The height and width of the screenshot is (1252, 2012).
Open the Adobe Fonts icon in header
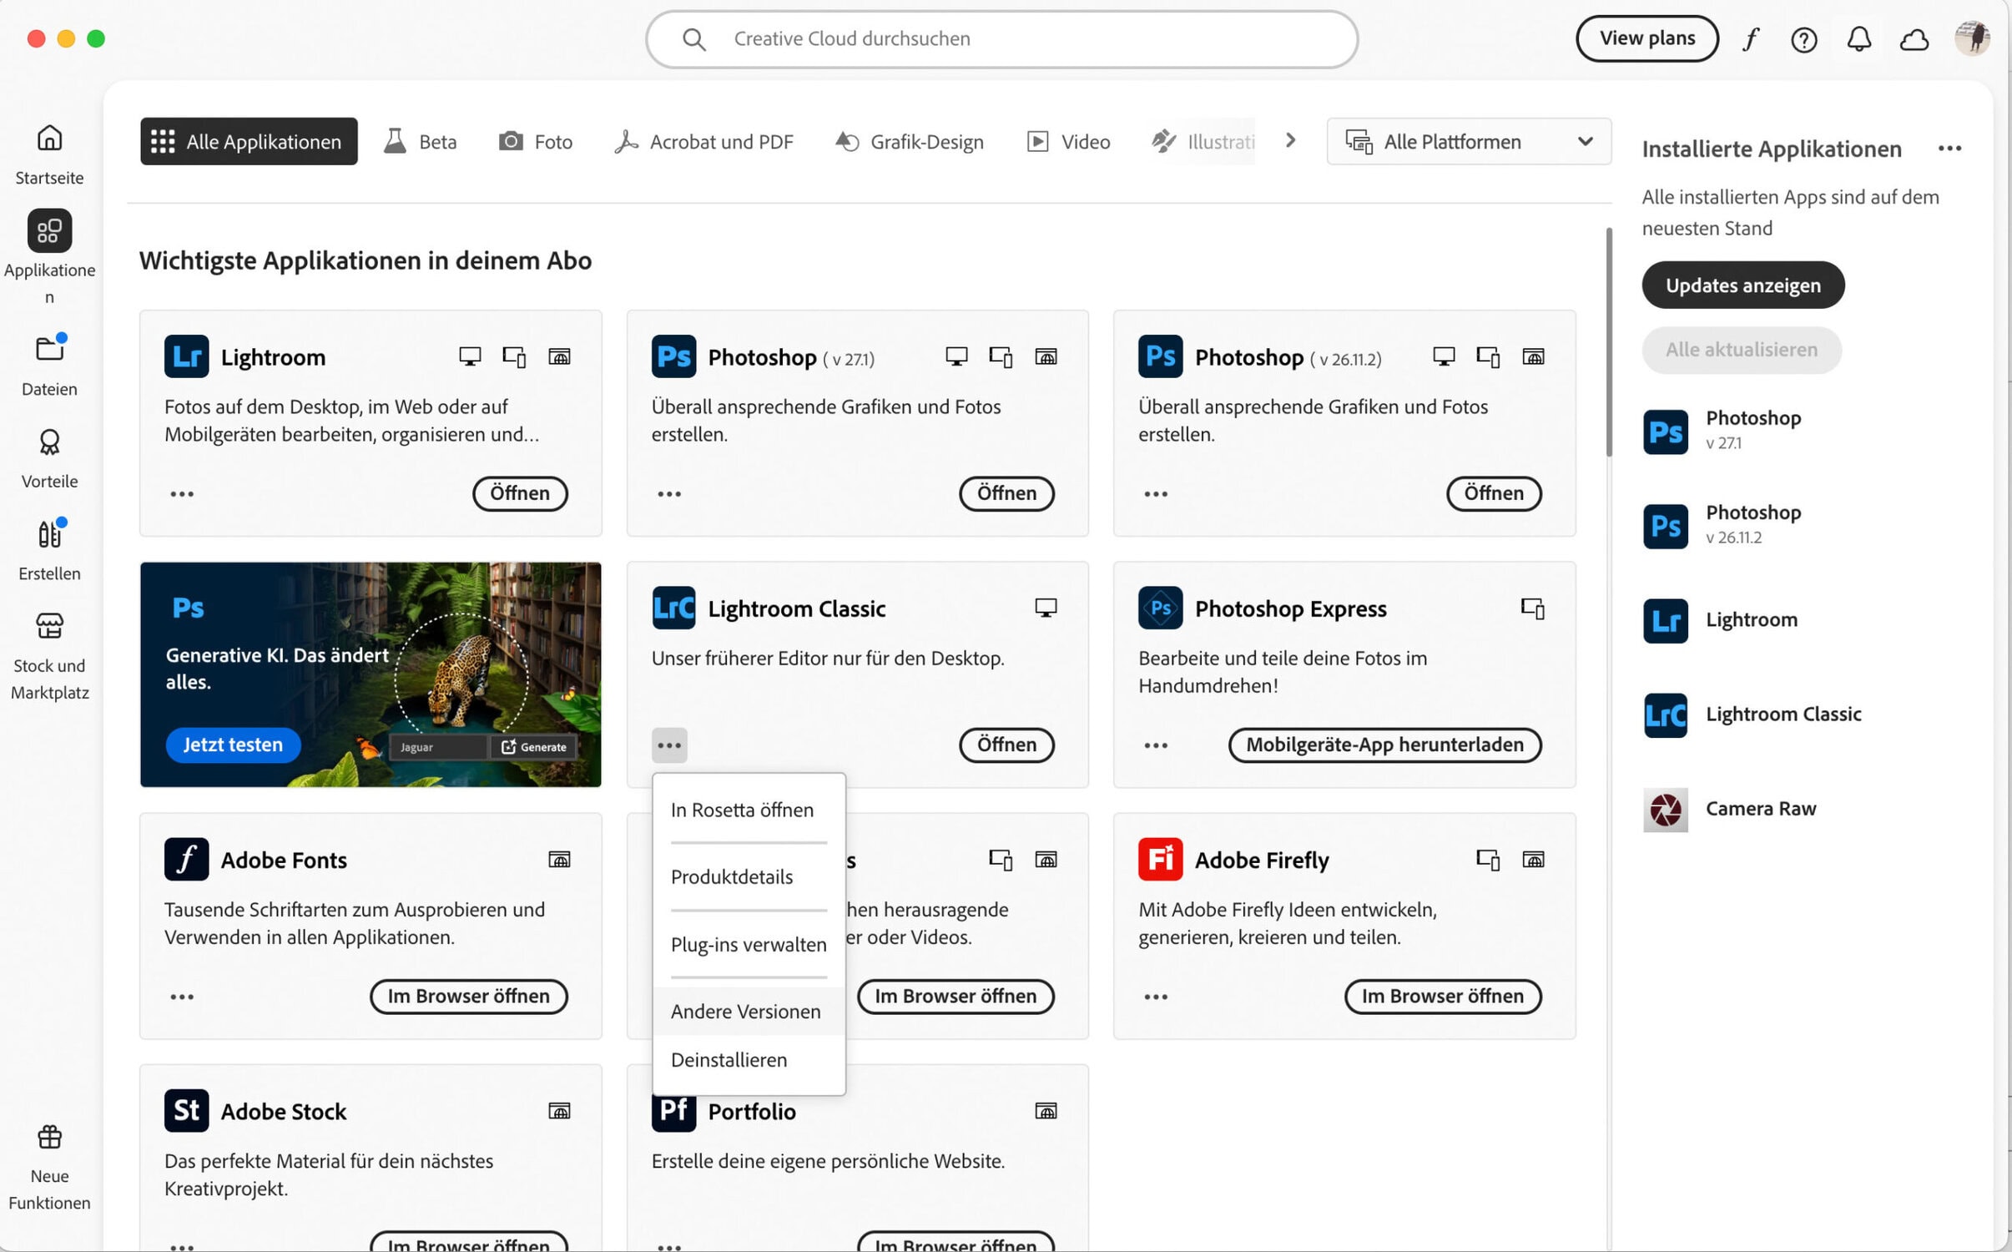point(1751,39)
